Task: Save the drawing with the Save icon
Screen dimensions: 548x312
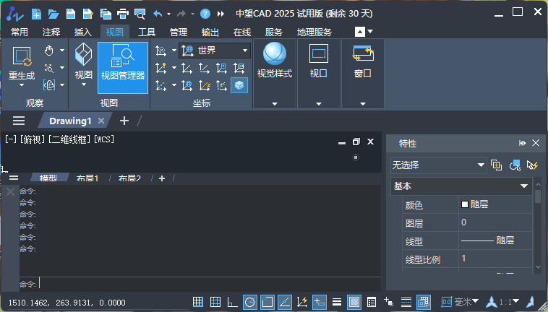Action: pyautogui.click(x=71, y=14)
